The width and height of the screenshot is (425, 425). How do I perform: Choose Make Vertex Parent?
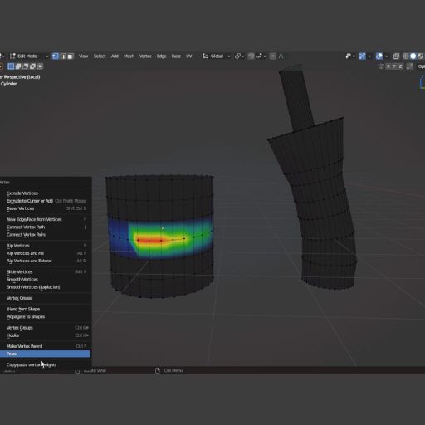pos(46,346)
